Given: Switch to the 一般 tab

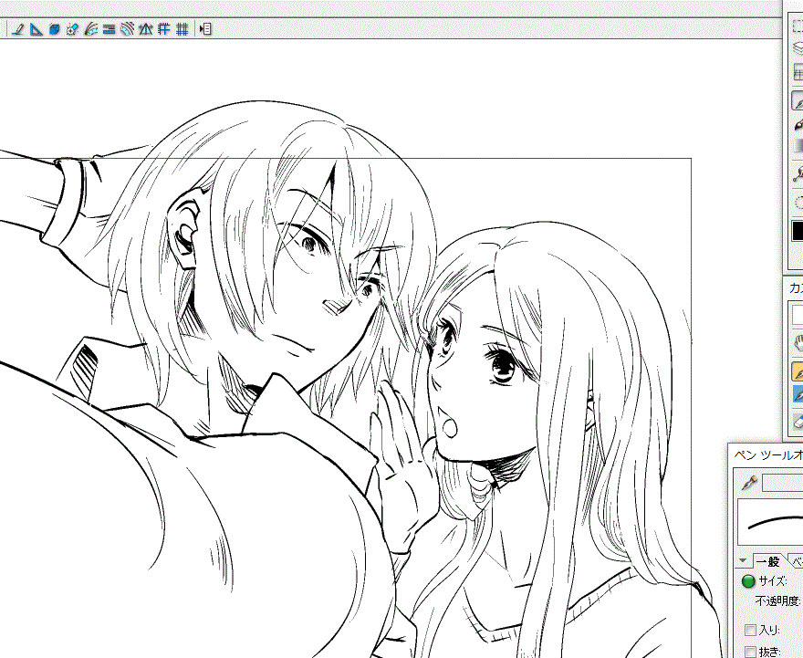Looking at the screenshot, I should 767,561.
